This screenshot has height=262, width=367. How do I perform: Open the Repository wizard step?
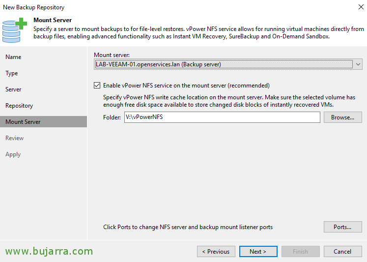tap(19, 106)
